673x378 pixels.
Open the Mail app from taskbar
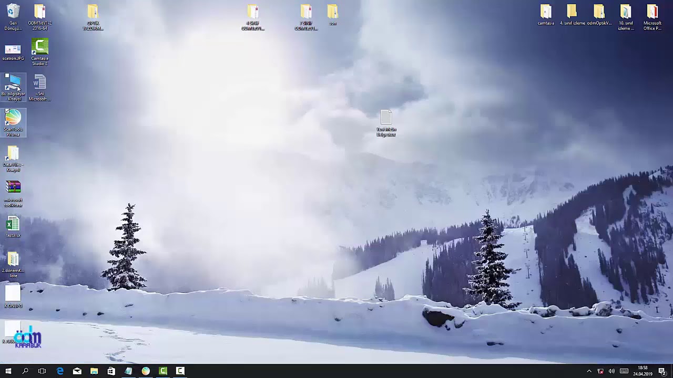77,371
